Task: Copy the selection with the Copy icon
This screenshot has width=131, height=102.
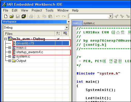Action: tap(44, 16)
